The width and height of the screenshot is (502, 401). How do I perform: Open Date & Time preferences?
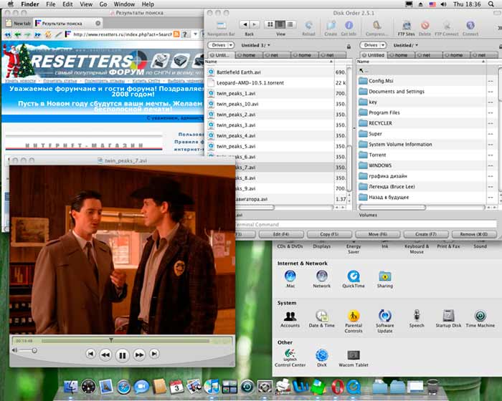click(321, 319)
